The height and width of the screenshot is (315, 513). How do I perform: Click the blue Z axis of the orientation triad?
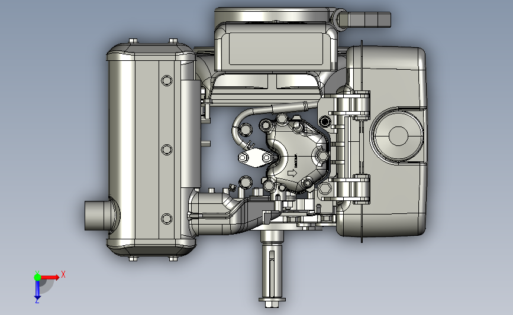pos(37,290)
